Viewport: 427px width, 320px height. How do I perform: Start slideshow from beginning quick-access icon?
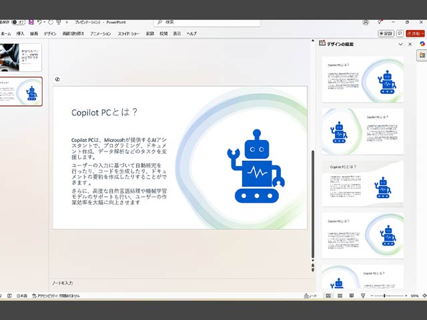coord(59,22)
